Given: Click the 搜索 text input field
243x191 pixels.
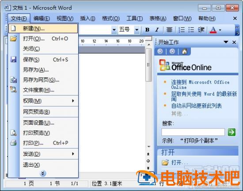Looking at the screenshot, I should click(193, 132).
